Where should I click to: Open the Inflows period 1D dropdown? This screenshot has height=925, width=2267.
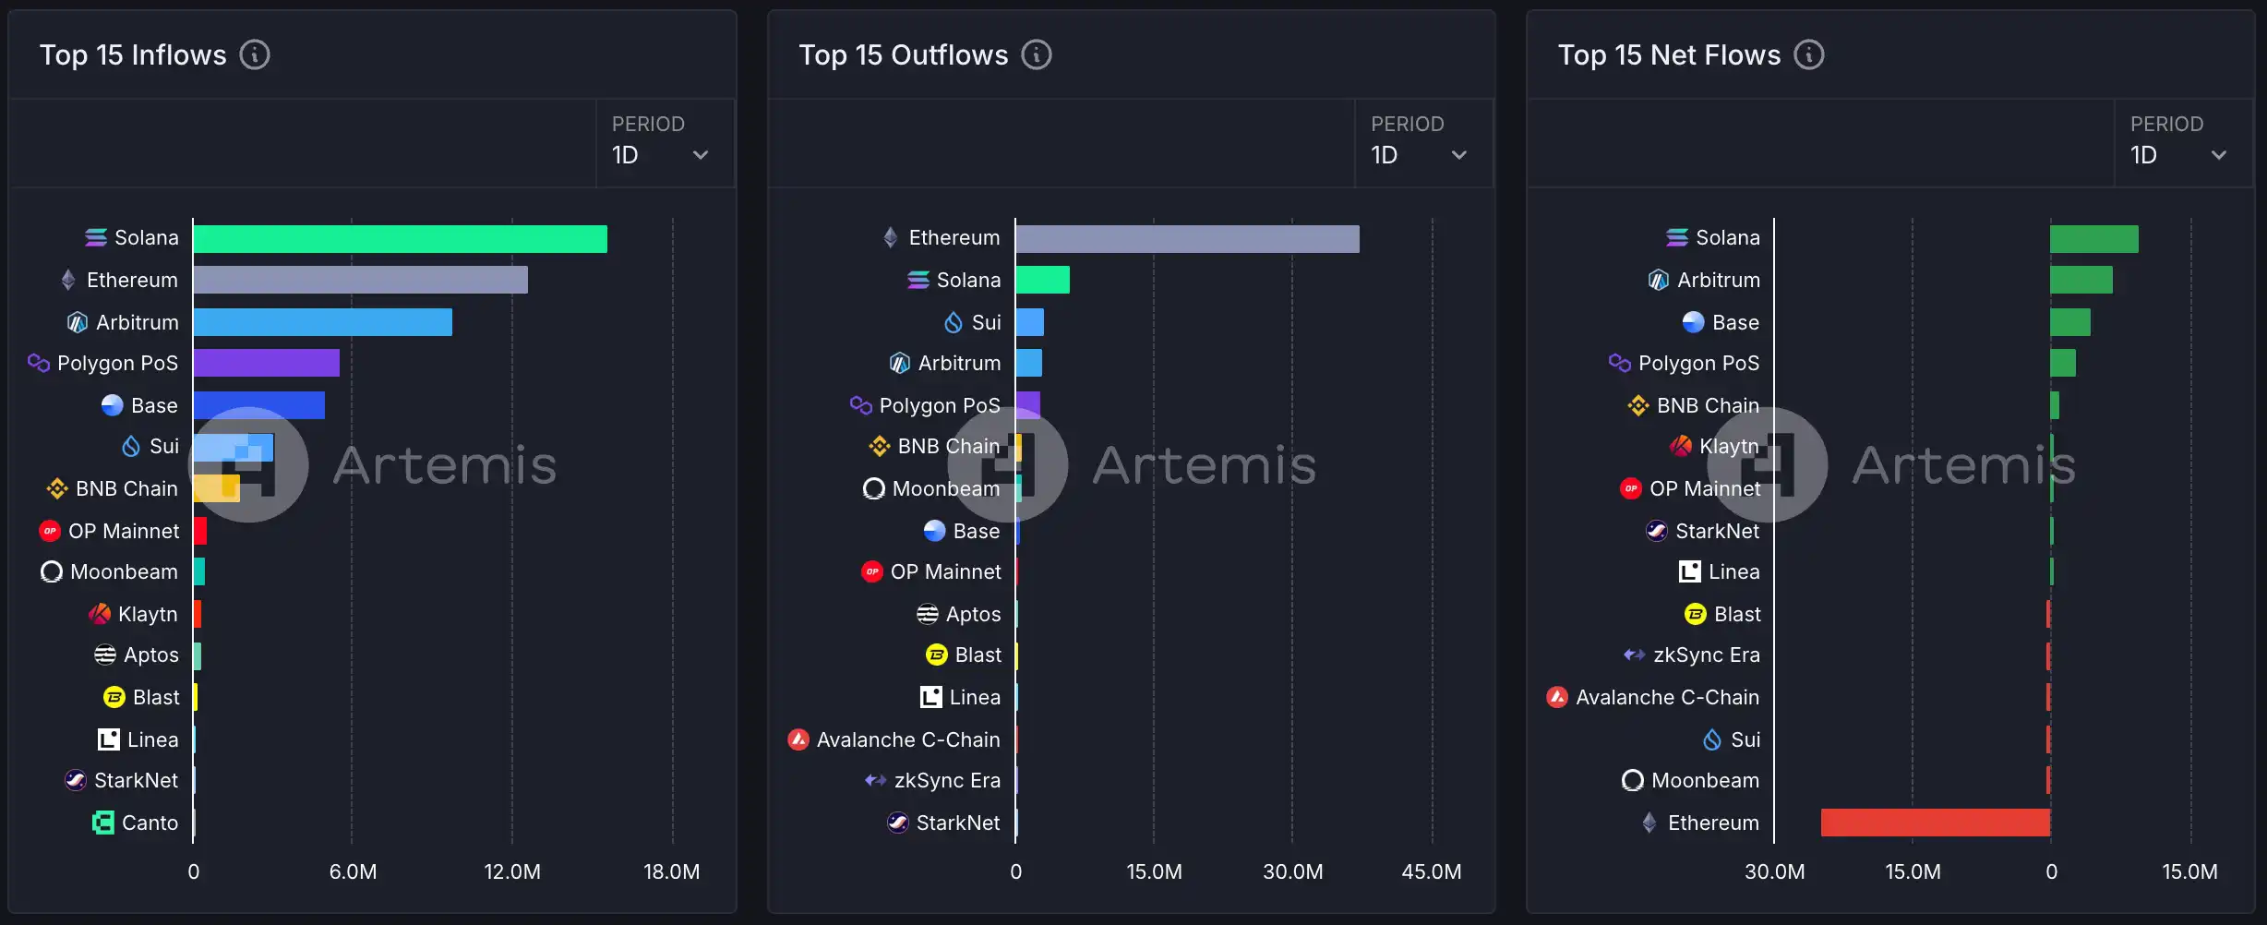(662, 154)
